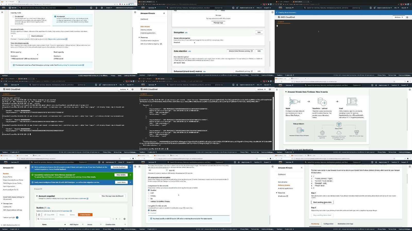Collapse the Kinesis Data Firehose How it works section
This screenshot has height=231, width=412.
[286, 92]
